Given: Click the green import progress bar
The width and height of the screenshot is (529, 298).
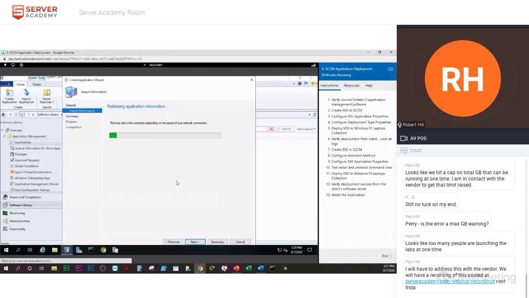Looking at the screenshot, I should click(113, 135).
